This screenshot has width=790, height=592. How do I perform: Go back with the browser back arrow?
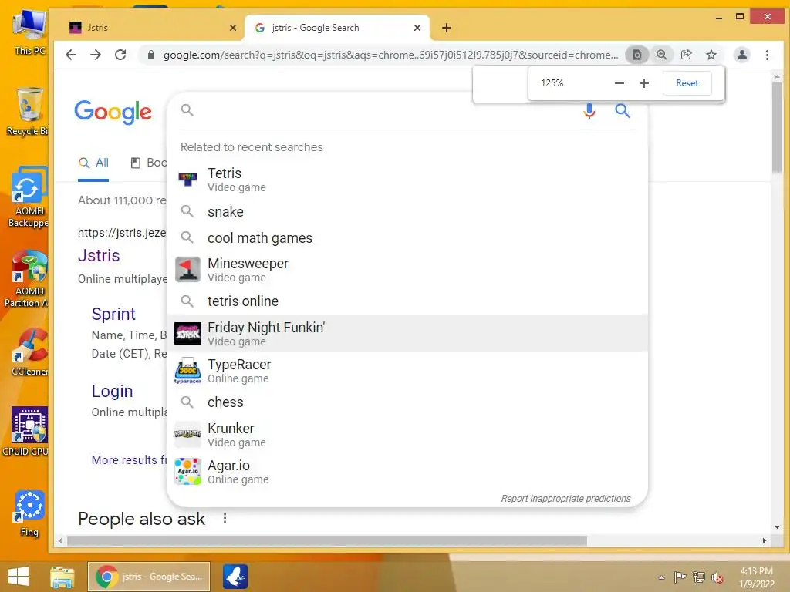click(x=71, y=55)
